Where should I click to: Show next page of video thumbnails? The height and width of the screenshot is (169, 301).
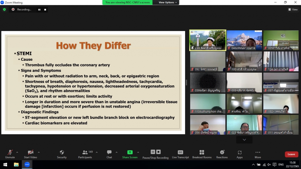click(x=244, y=140)
